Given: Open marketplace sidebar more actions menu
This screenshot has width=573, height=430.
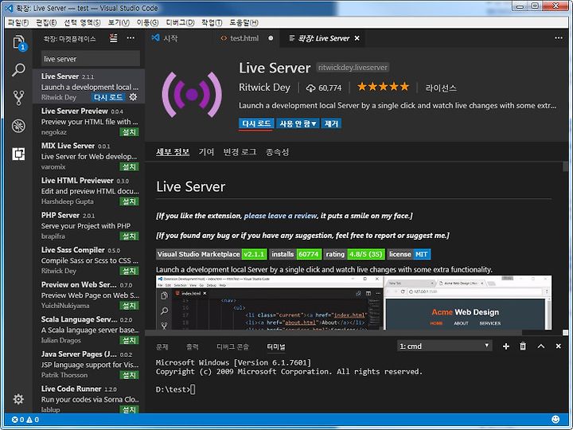Looking at the screenshot, I should (x=131, y=38).
